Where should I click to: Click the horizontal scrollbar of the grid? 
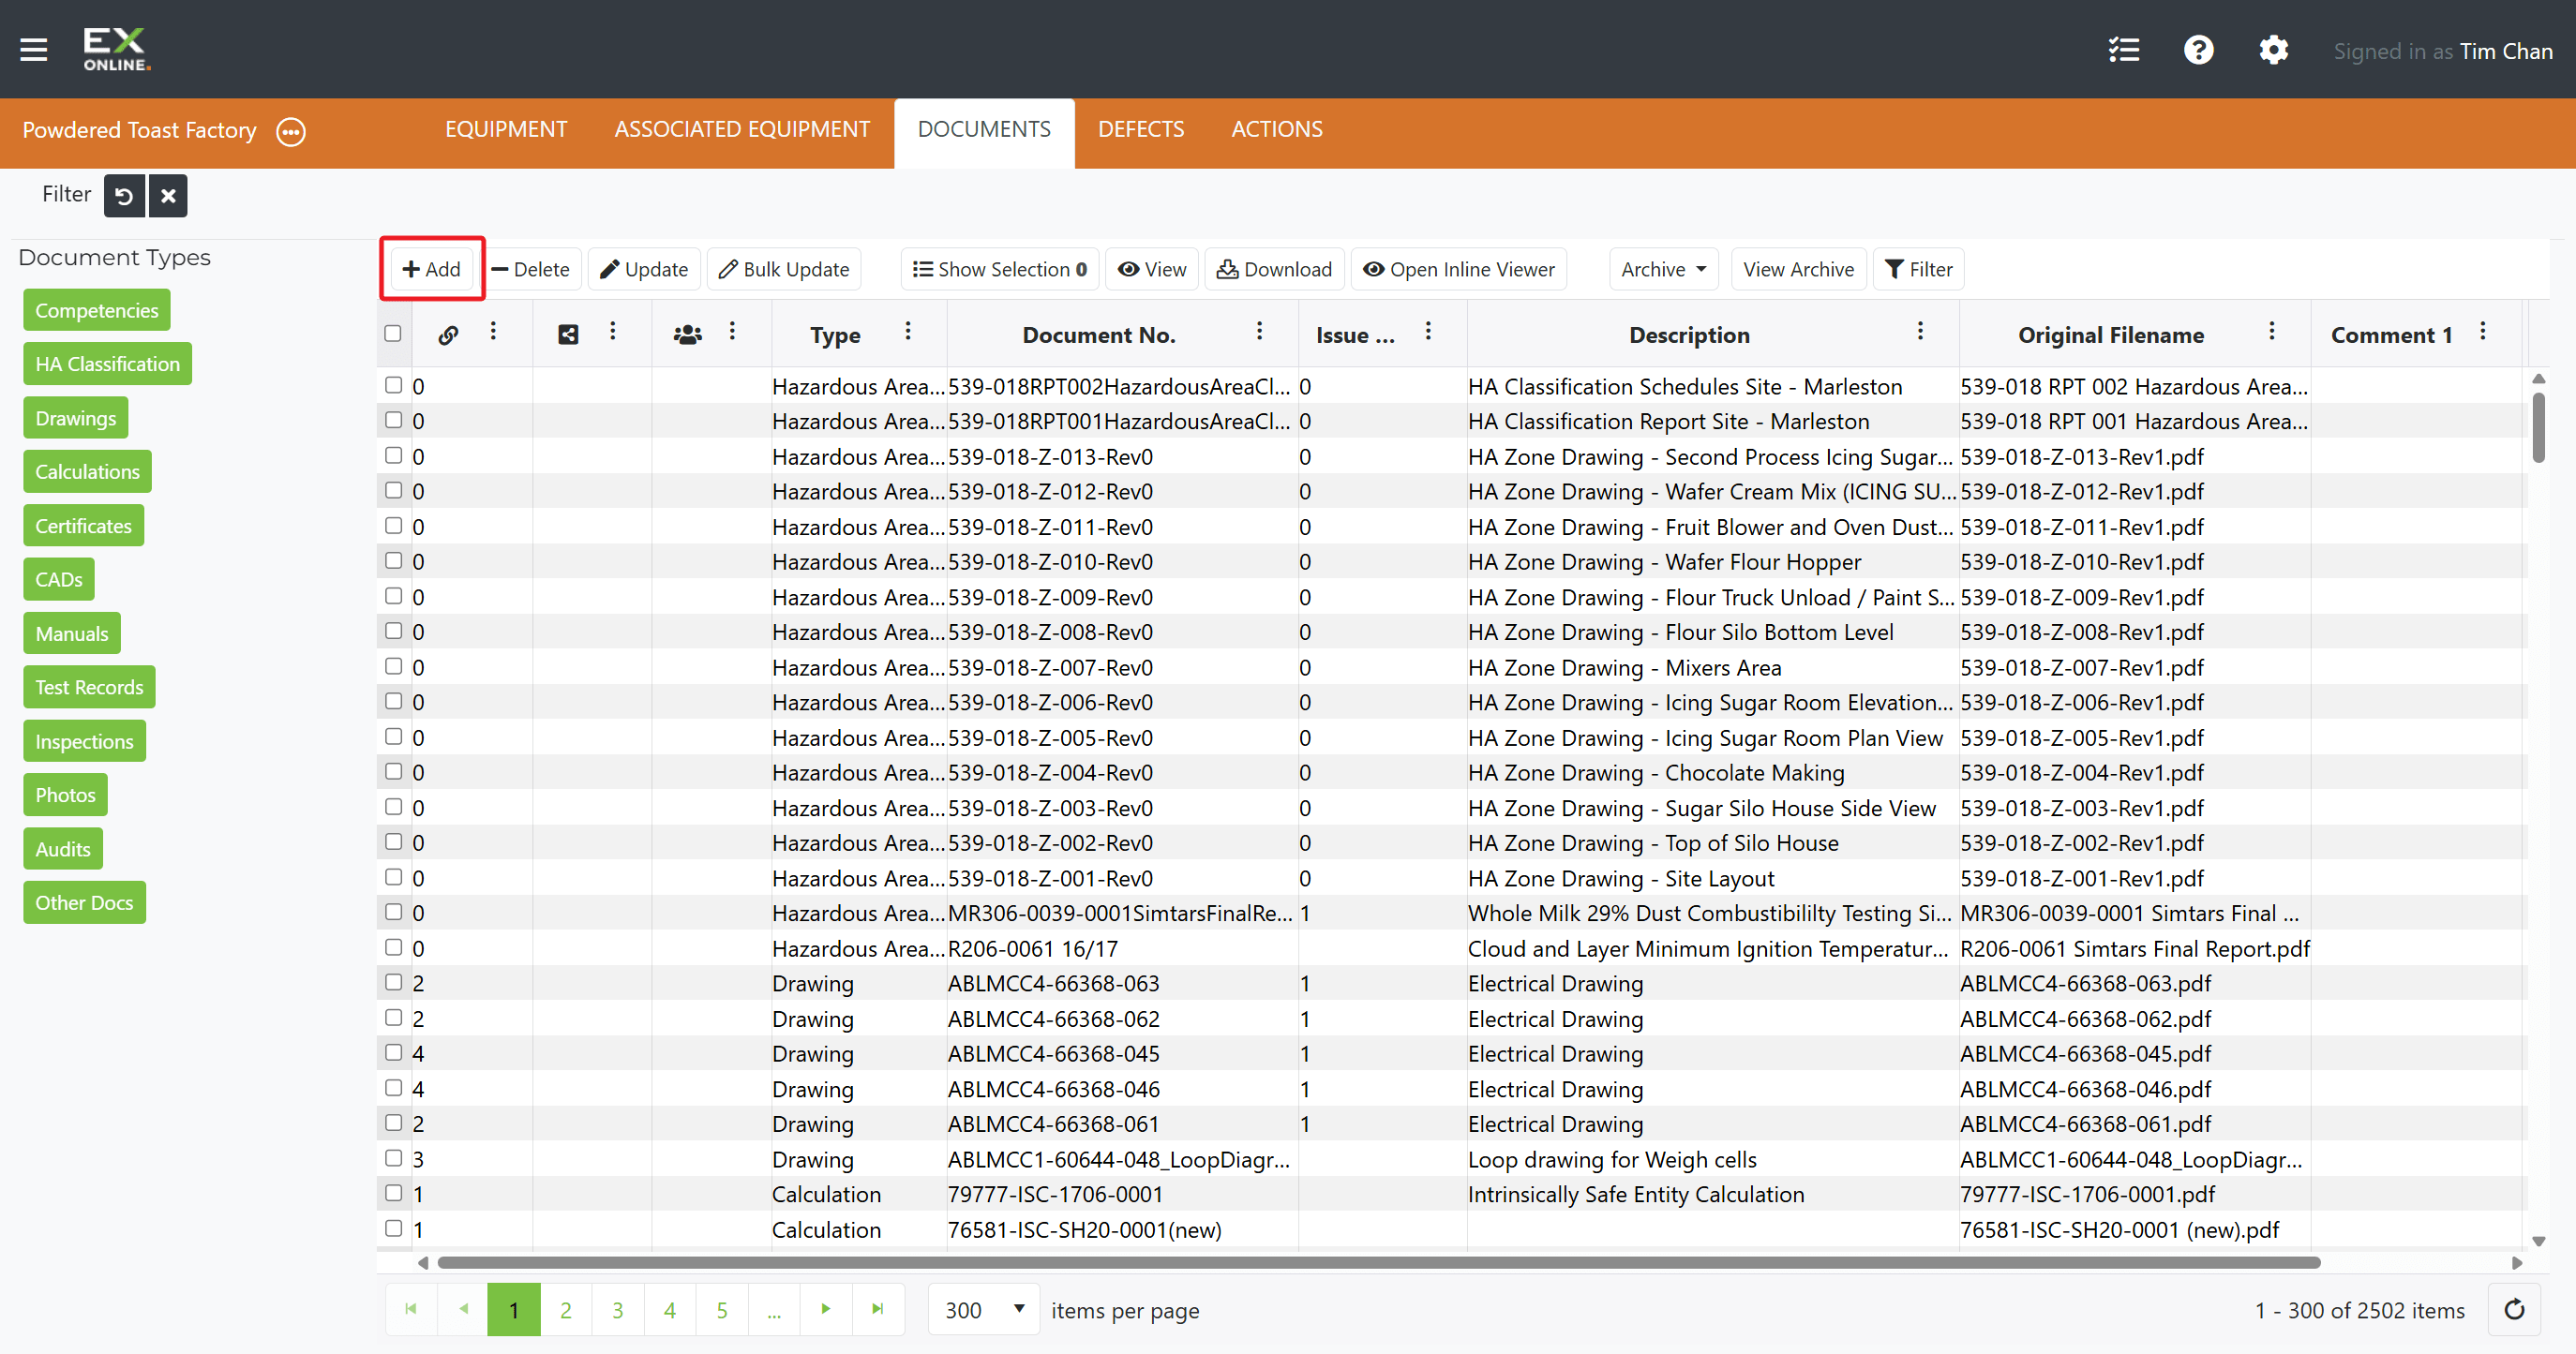point(1377,1263)
